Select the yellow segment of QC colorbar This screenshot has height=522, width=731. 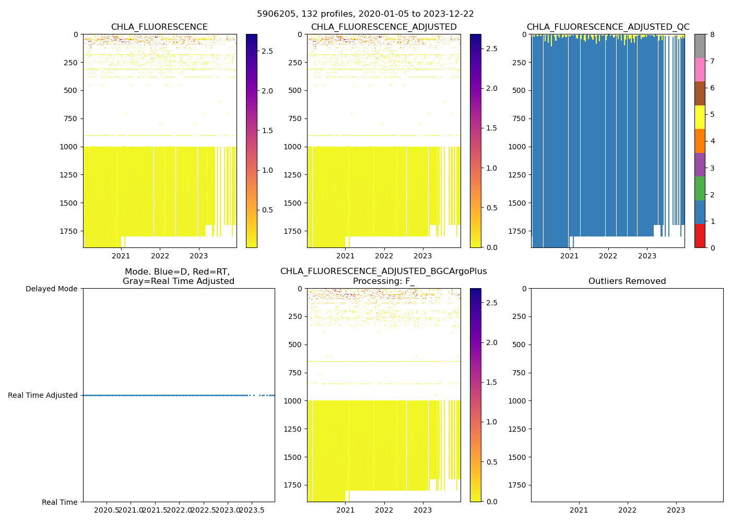(x=700, y=117)
